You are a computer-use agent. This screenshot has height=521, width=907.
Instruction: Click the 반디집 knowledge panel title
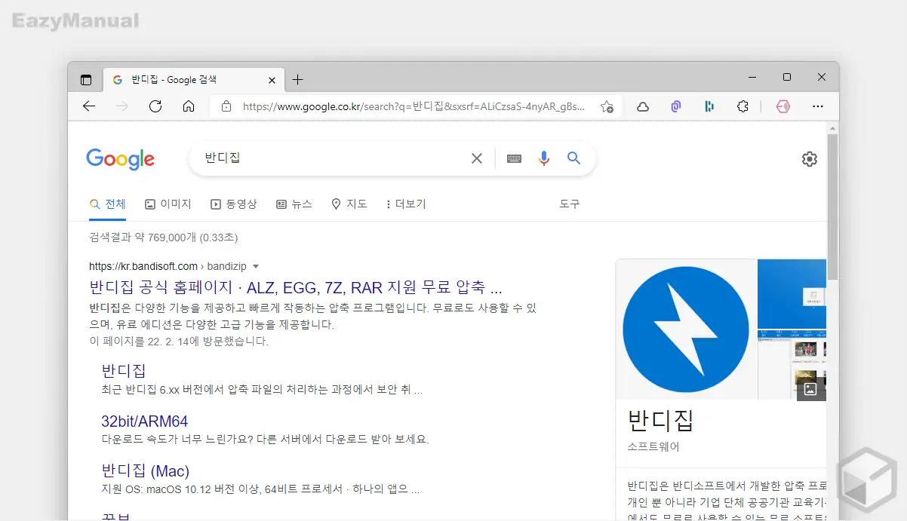tap(661, 421)
